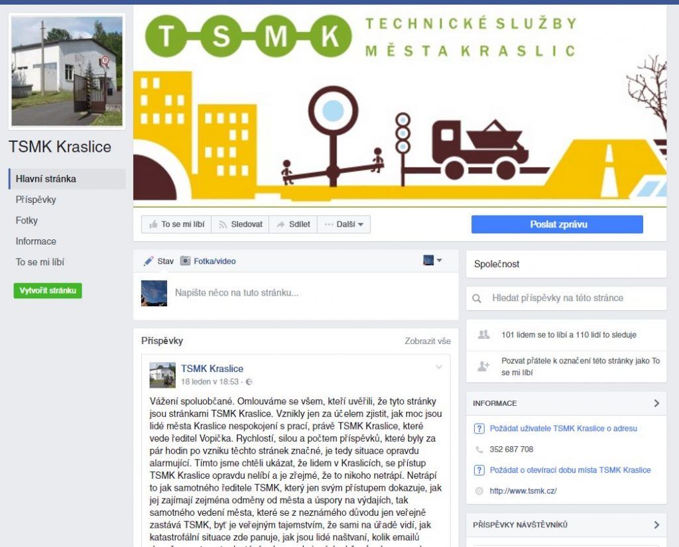Click the camera icon for Fotka/video
The width and height of the screenshot is (679, 547).
pyautogui.click(x=186, y=261)
